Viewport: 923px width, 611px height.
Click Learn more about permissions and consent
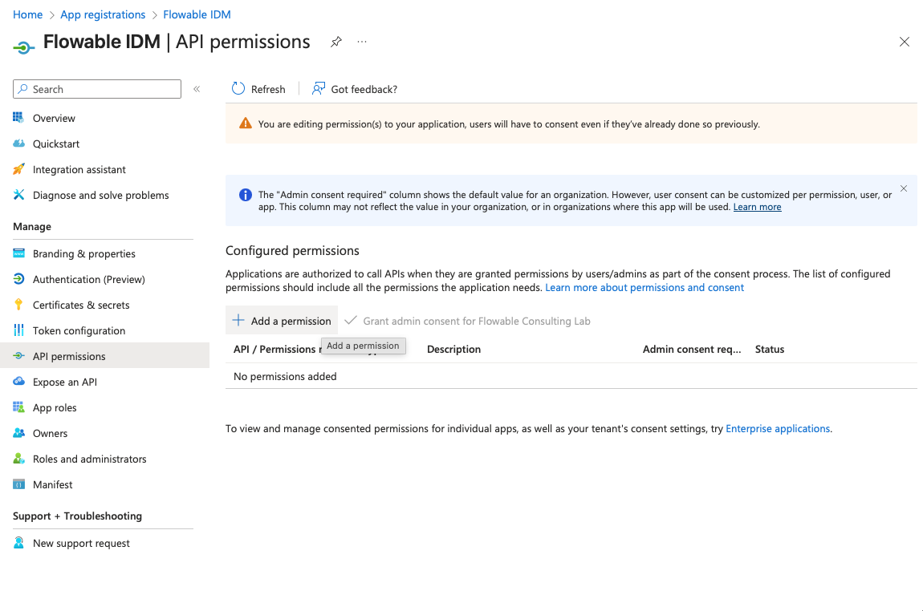[644, 287]
